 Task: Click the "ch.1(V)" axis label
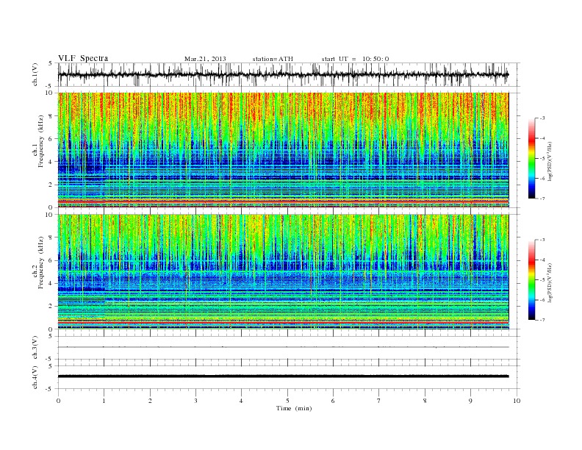click(35, 74)
